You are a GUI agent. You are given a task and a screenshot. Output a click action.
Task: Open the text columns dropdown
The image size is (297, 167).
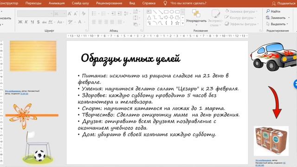click(x=121, y=22)
